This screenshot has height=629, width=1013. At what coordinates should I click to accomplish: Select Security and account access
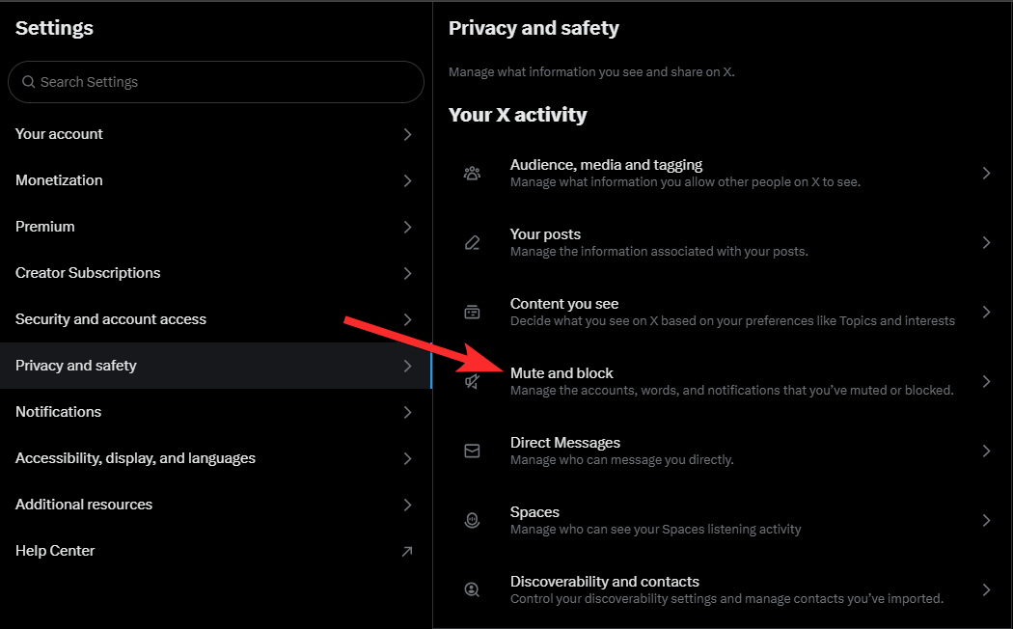(111, 319)
